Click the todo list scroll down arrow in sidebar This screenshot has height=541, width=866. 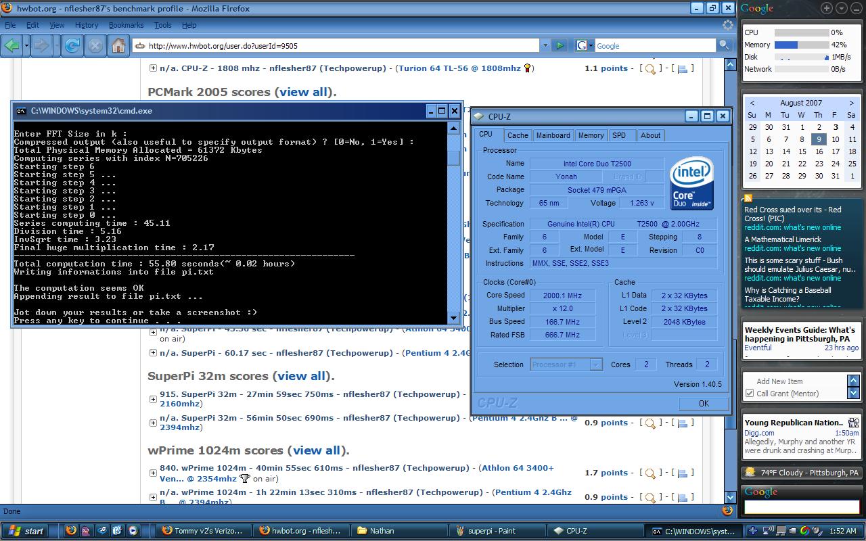[854, 393]
